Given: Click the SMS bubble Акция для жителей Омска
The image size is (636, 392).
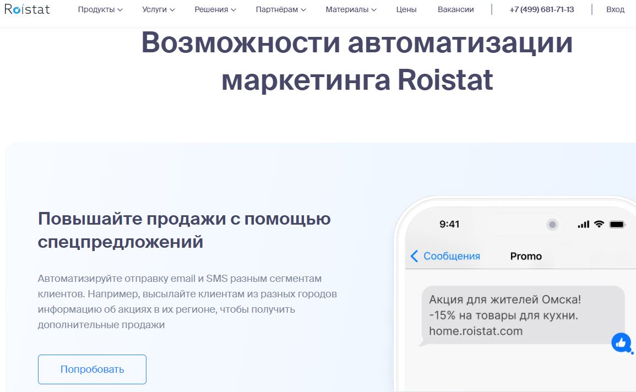Looking at the screenshot, I should pos(523,315).
